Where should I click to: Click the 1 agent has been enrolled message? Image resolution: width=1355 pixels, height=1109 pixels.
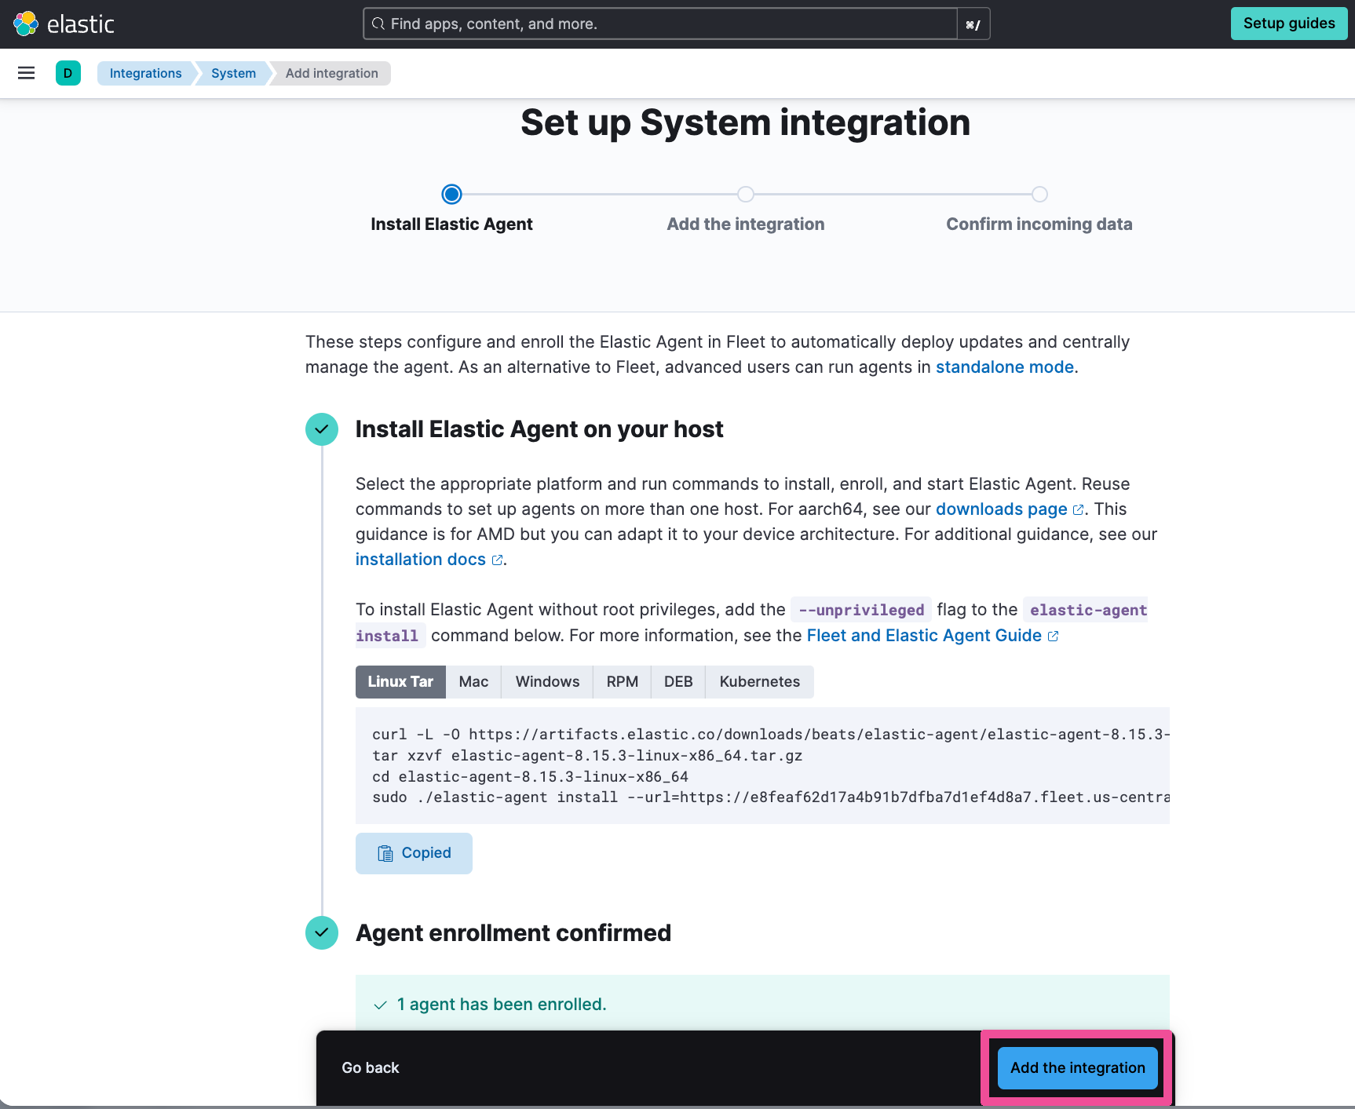[x=502, y=1005]
